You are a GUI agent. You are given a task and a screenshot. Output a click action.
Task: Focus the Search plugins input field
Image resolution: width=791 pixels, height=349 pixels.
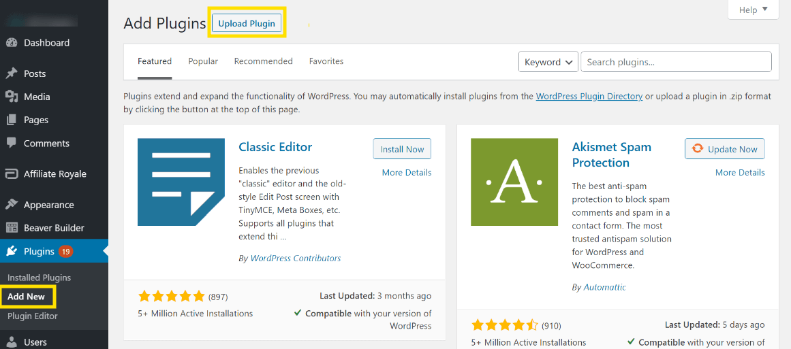[x=677, y=63]
